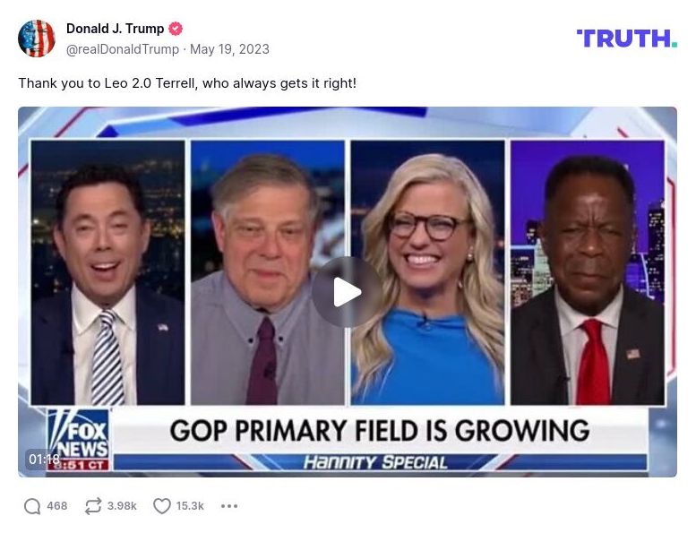Click the 468 replies count
696x533 pixels.
click(57, 506)
